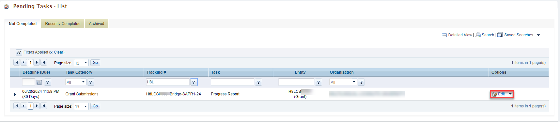Open the Edit options dropdown arrow
Image resolution: width=560 pixels, height=122 pixels.
510,94
